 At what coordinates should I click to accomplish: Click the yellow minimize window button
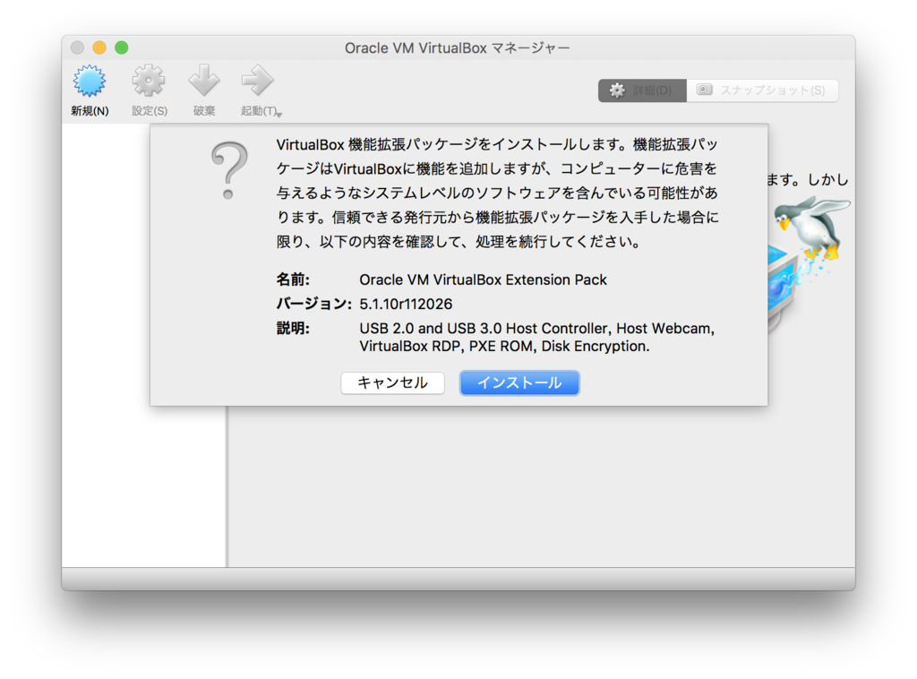[x=99, y=47]
